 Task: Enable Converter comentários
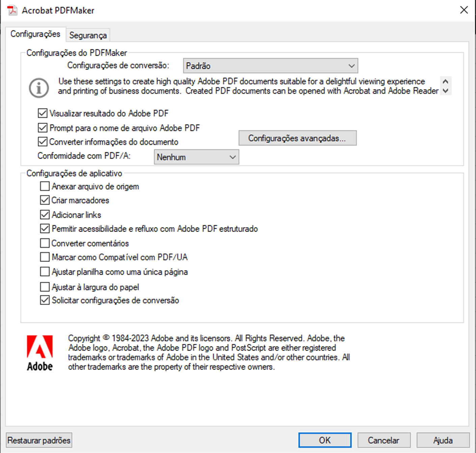pos(45,243)
